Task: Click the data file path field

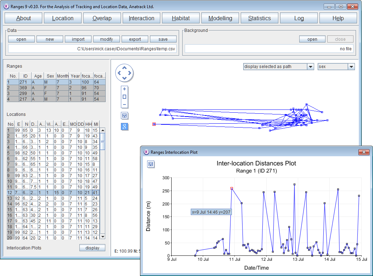Action: [93, 49]
